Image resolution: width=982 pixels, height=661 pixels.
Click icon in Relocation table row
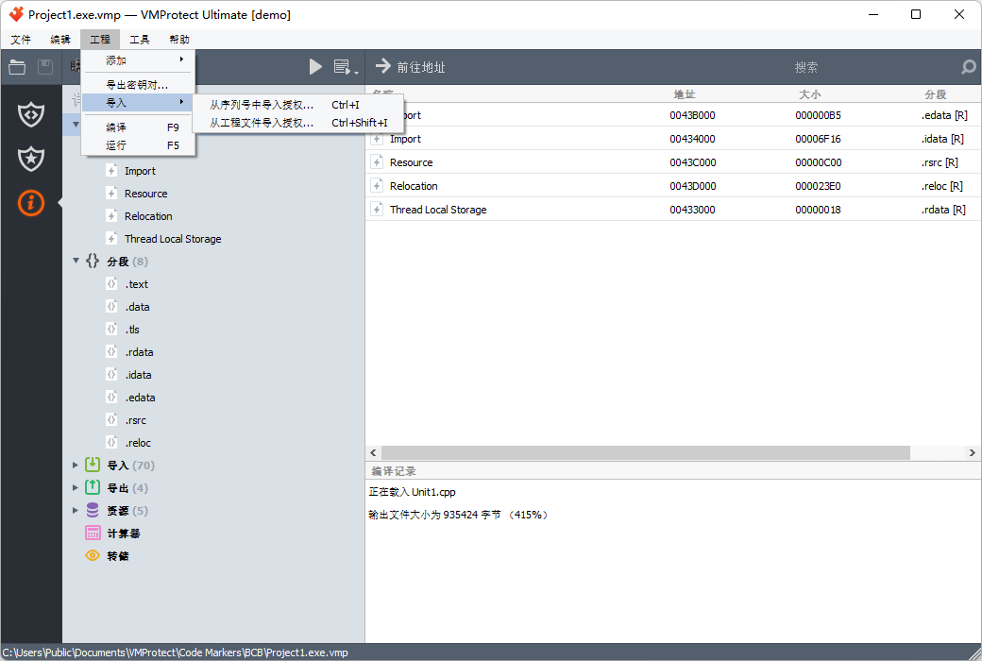(377, 185)
